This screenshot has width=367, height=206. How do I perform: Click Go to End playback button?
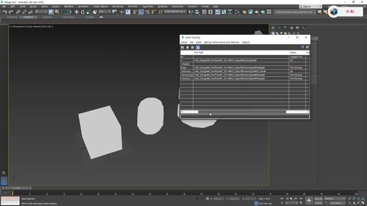tap(300, 199)
